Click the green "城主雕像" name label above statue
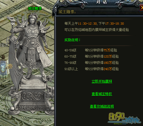143x126 pixels. point(35,9)
